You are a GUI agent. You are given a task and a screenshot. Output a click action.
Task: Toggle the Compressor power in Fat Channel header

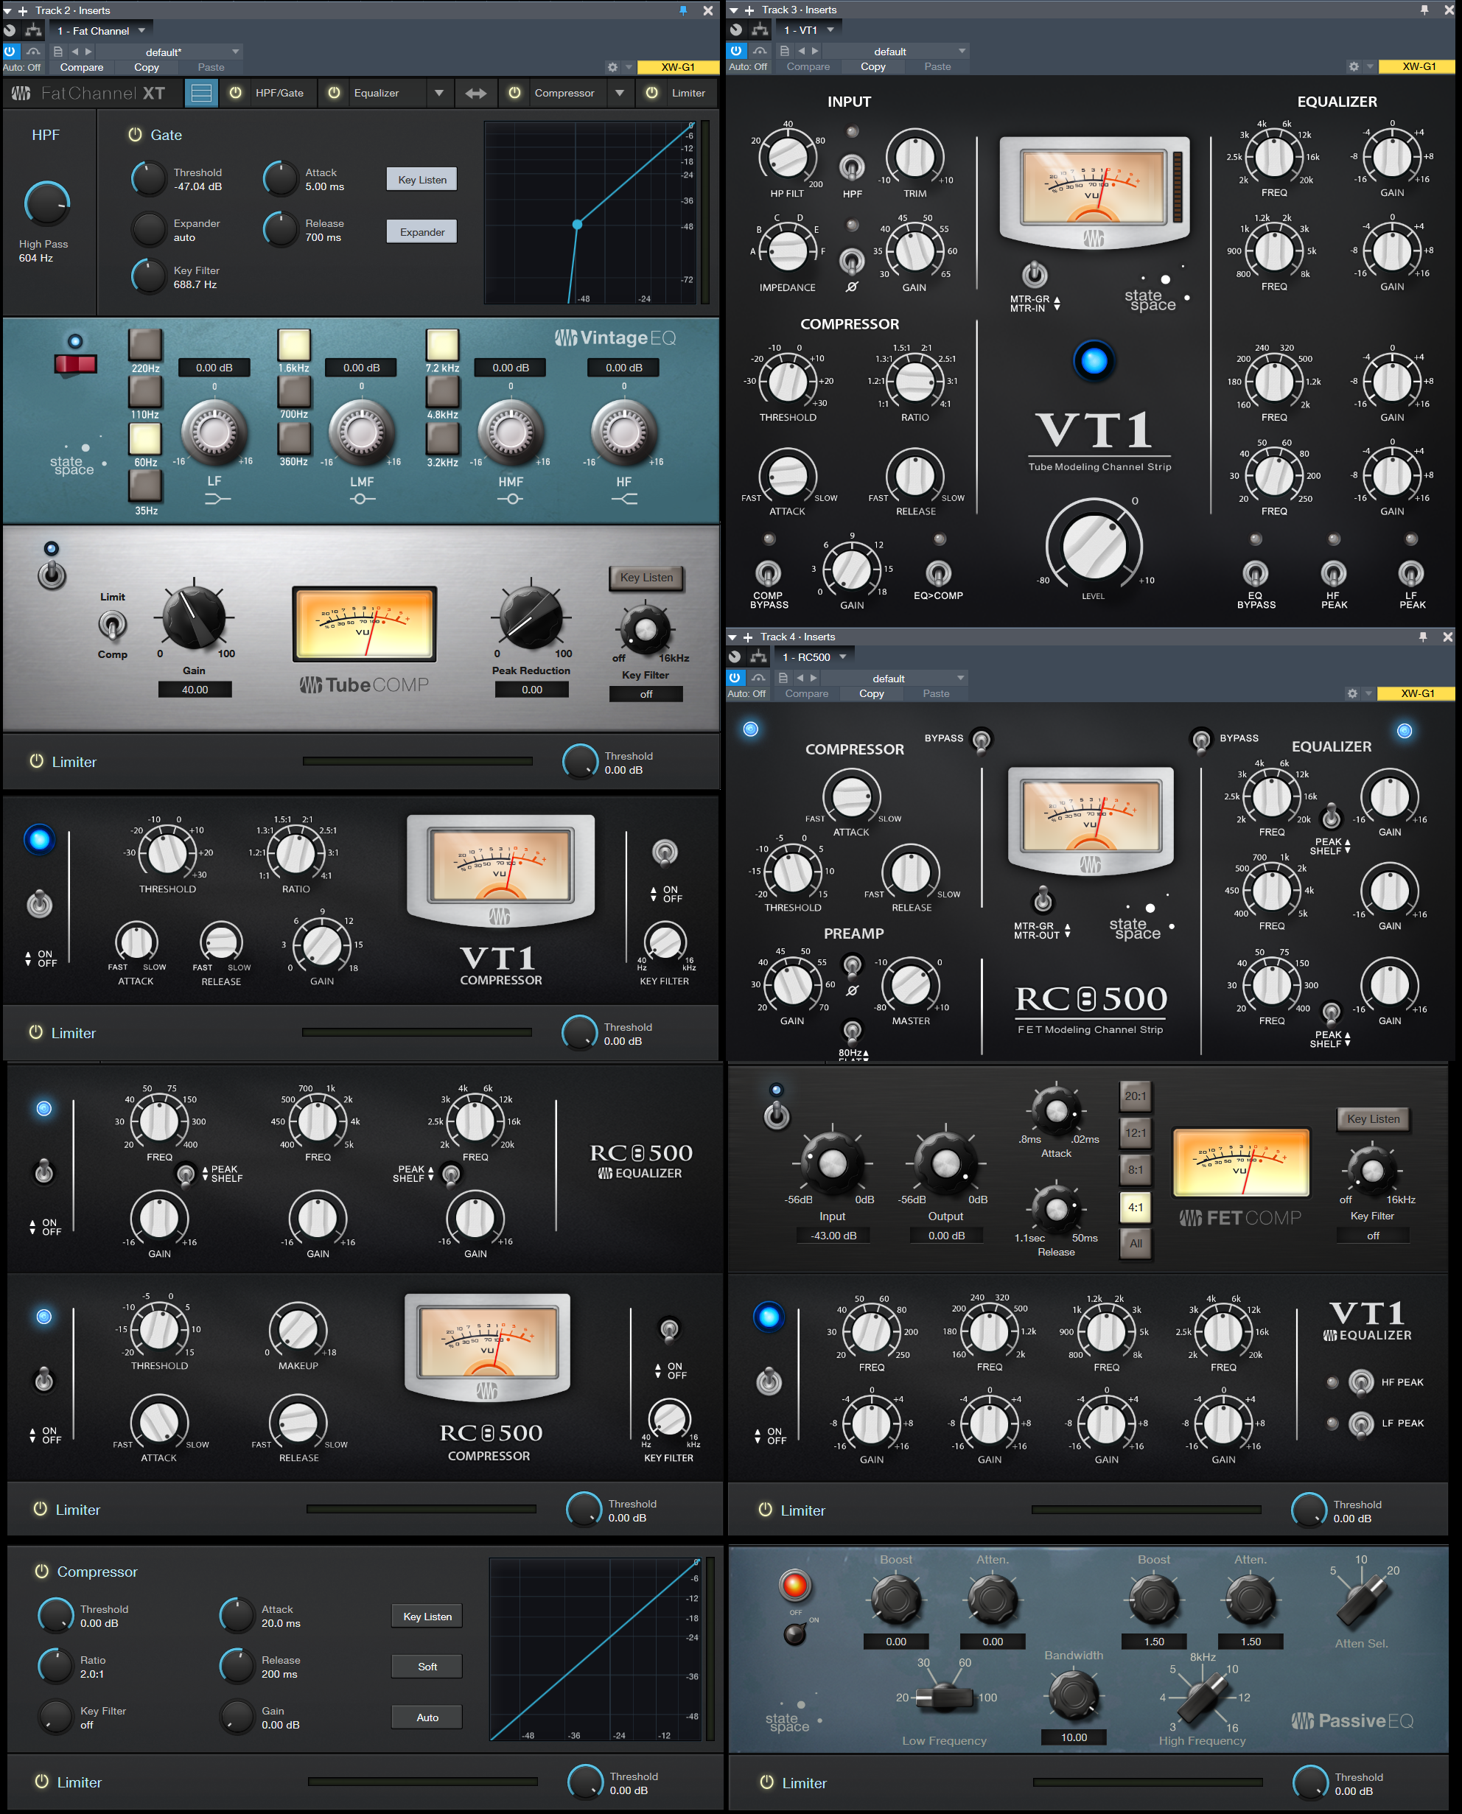coord(514,93)
